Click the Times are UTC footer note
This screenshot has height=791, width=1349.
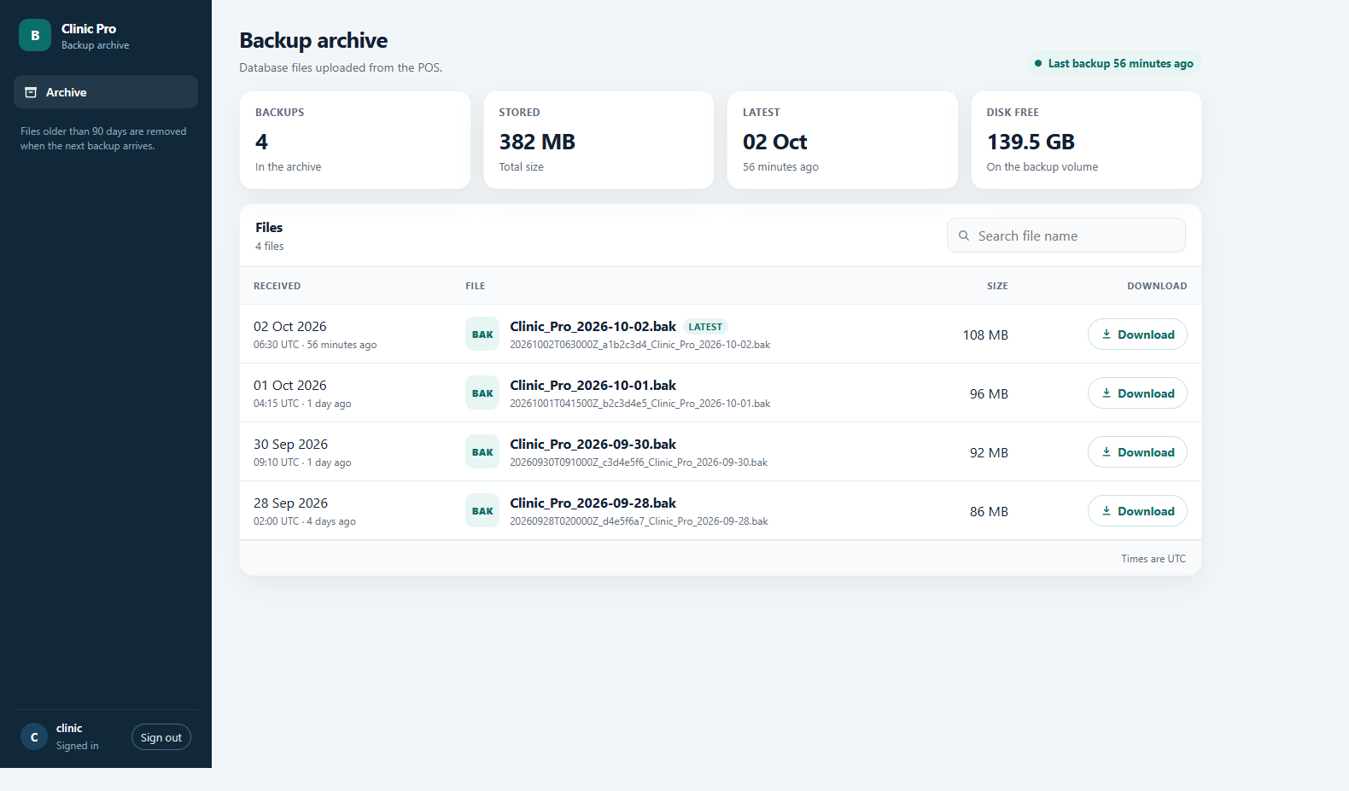1153,559
